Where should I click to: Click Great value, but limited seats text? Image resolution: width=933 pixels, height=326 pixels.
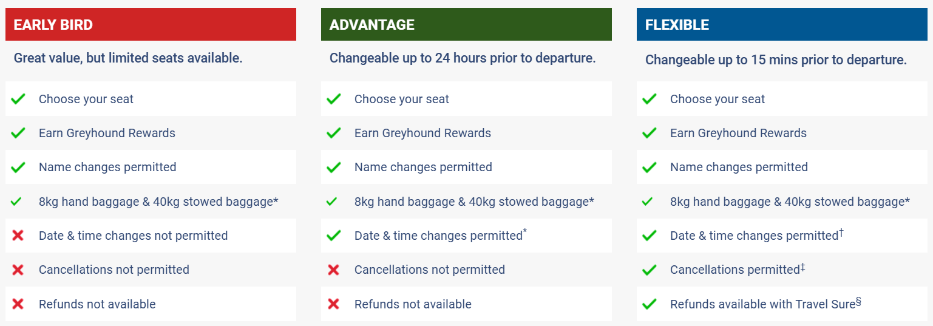tap(128, 58)
